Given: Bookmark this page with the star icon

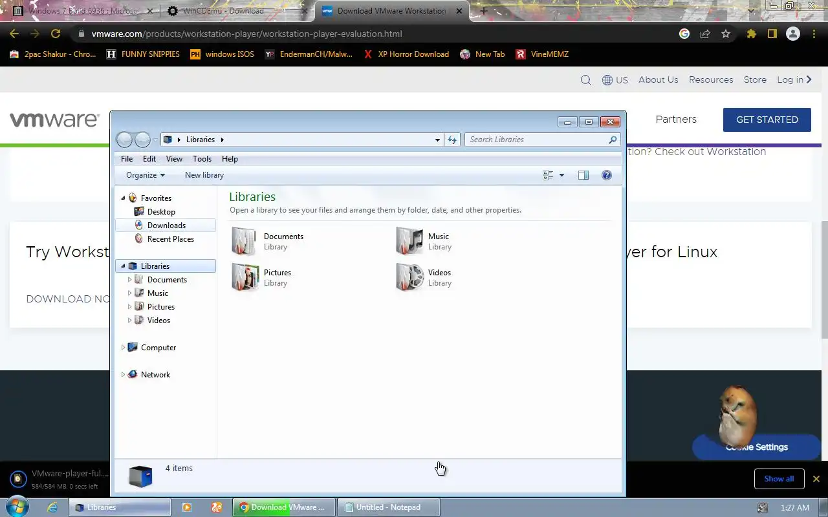Looking at the screenshot, I should (x=726, y=34).
